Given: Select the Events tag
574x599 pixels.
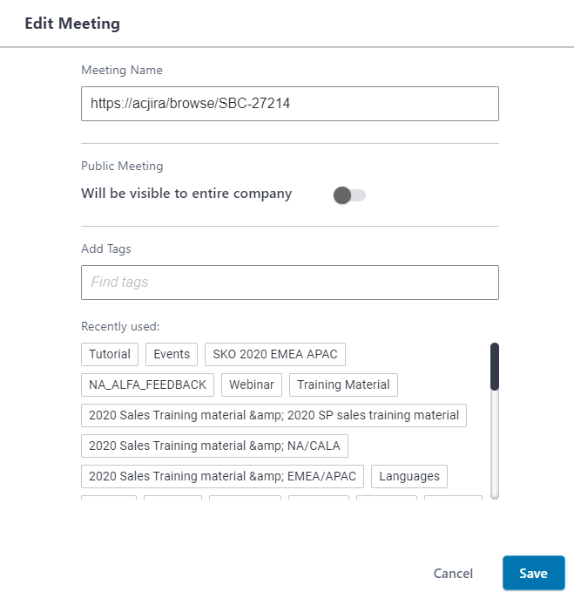Looking at the screenshot, I should point(172,354).
